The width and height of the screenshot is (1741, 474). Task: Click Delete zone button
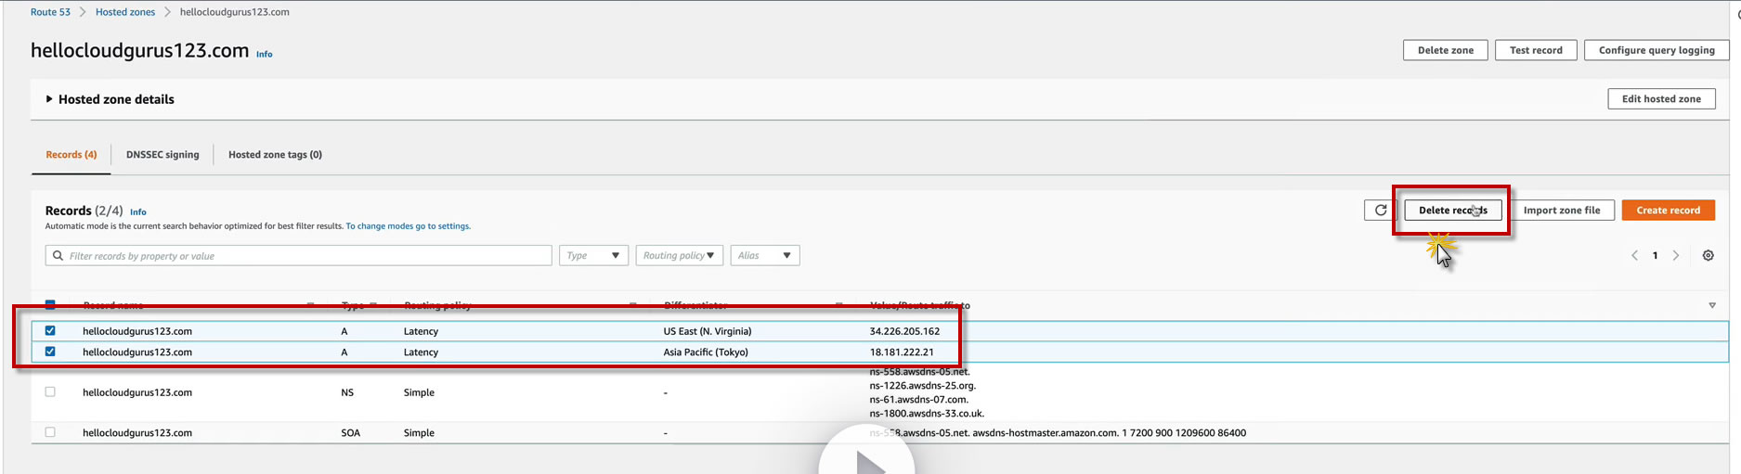click(x=1445, y=50)
